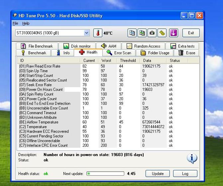Switch to the File Benchmark tab
223x186 pixels.
37,46
